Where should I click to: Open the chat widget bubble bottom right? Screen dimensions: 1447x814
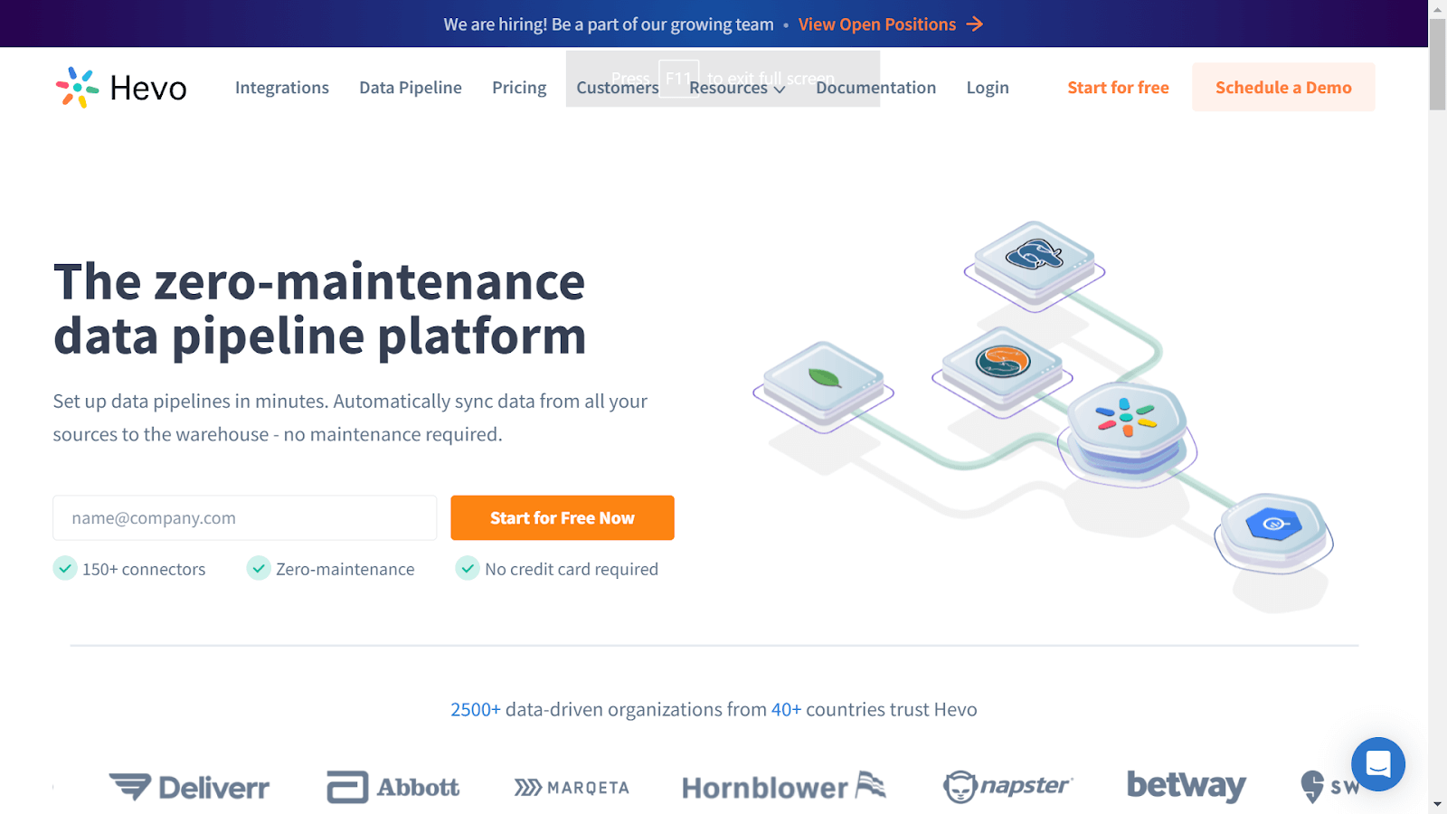click(x=1377, y=764)
